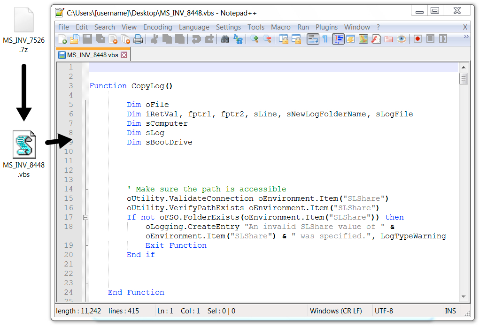Open the Document Map icon
Viewport: 479px width, 327px height.
coord(363,39)
